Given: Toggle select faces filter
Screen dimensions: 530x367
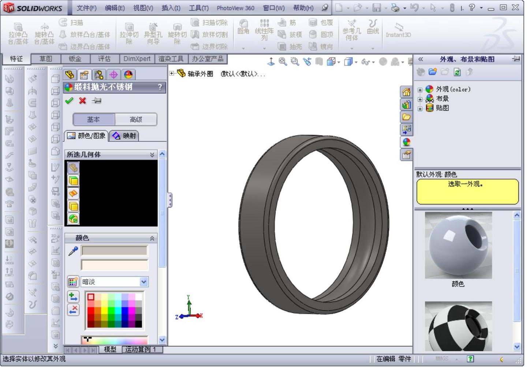Looking at the screenshot, I should (73, 181).
